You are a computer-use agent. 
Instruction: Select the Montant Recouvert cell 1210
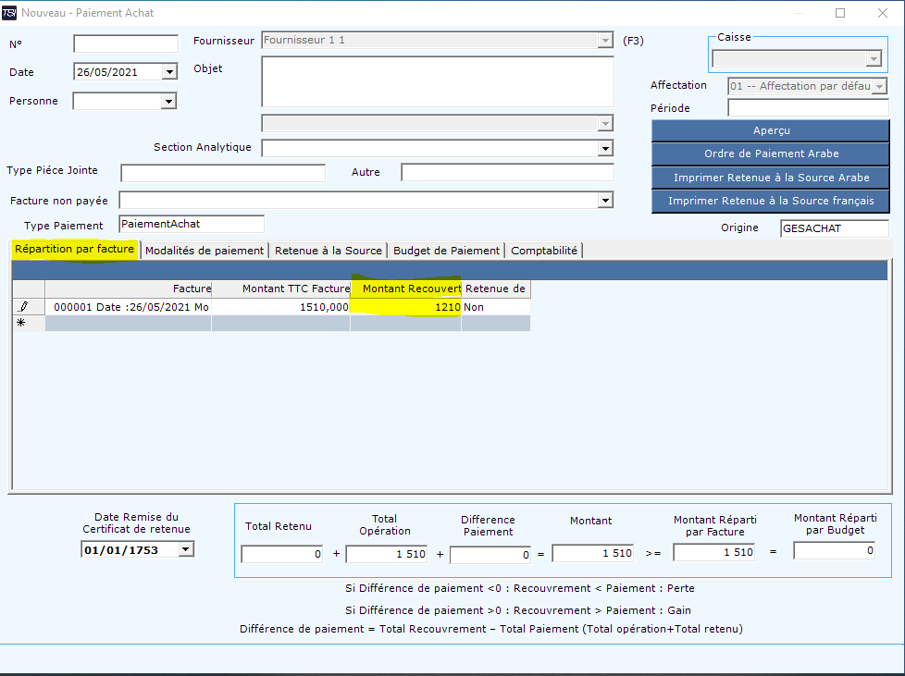[x=405, y=307]
